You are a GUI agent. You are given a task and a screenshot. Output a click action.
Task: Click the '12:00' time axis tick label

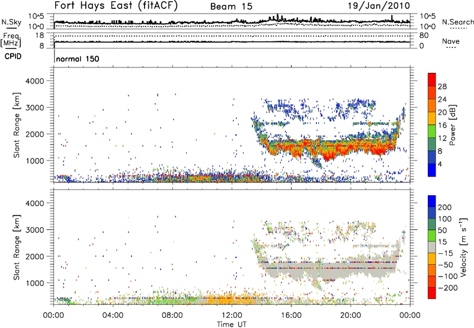coord(232,316)
